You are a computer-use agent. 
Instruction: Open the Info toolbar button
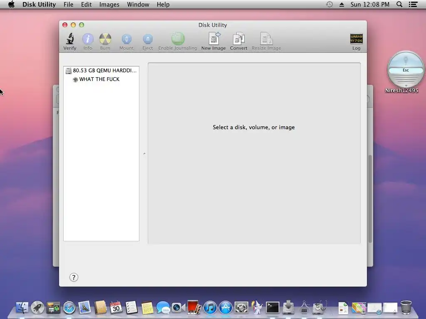(x=87, y=42)
